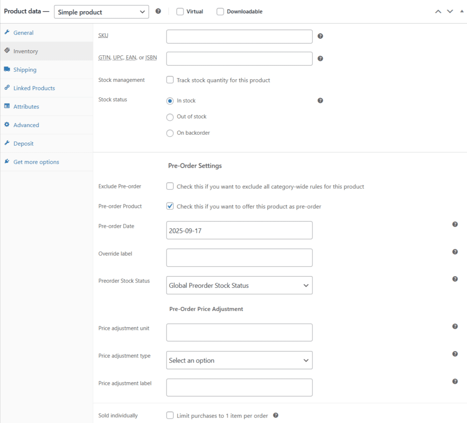The height and width of the screenshot is (423, 467).
Task: Uncheck the Pre-order Product checkbox
Action: [169, 206]
